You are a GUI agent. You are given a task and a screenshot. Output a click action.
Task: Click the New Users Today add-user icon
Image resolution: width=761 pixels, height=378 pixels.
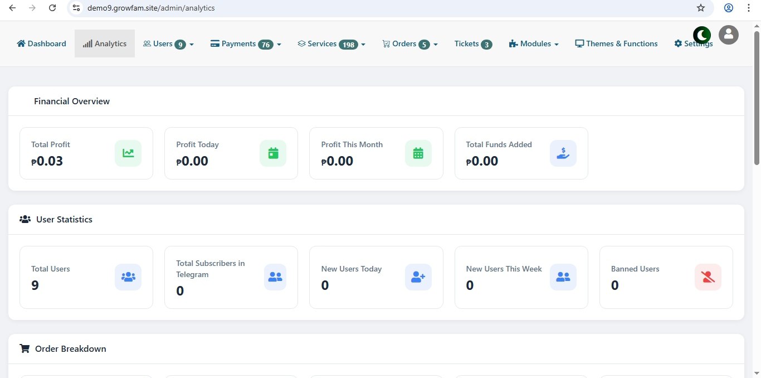pyautogui.click(x=418, y=277)
